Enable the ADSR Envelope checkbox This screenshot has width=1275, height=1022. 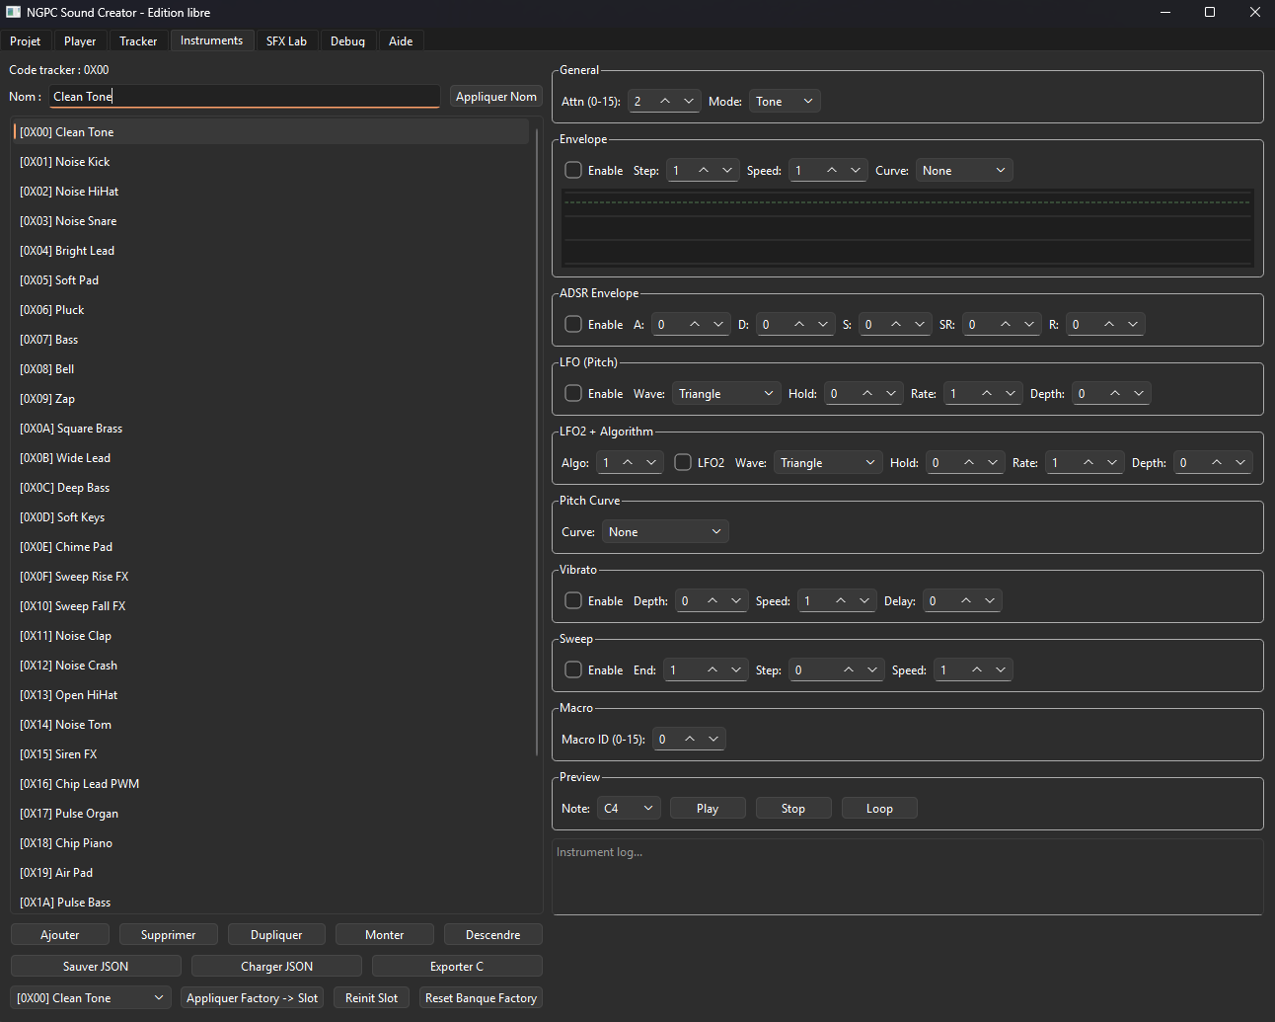pyautogui.click(x=573, y=325)
